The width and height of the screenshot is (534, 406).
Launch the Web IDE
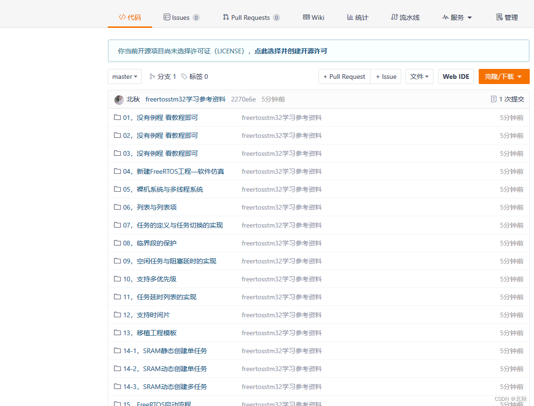(x=456, y=76)
